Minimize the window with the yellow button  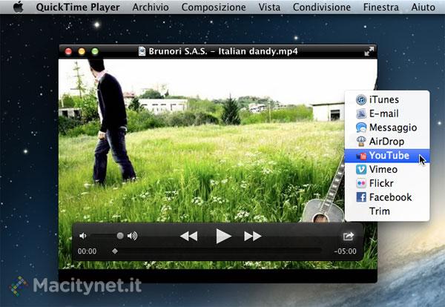point(82,51)
